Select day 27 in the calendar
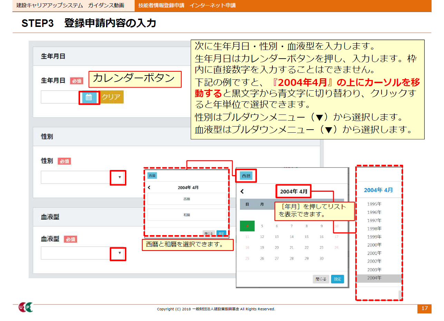Image resolution: width=444 pixels, height=321 pixels. 277,259
